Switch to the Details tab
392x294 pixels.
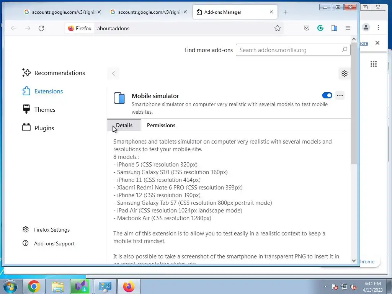[124, 125]
